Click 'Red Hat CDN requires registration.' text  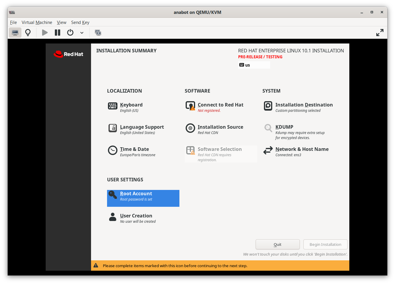point(215,157)
